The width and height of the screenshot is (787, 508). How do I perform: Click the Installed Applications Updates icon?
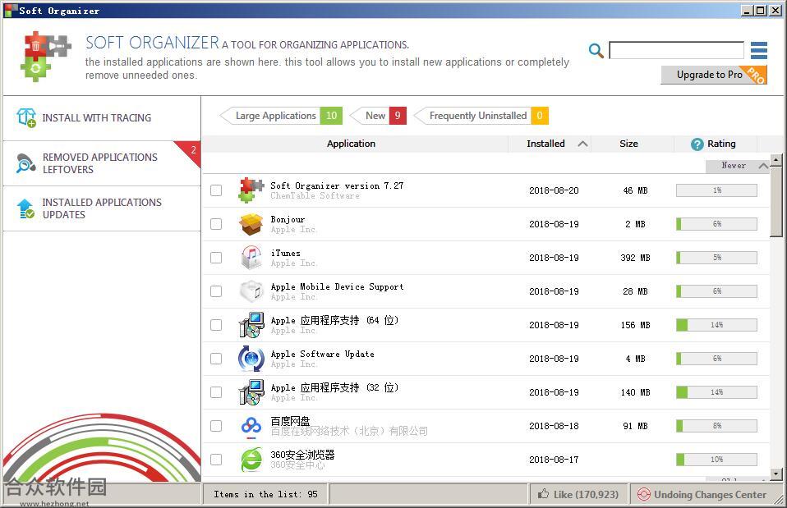click(25, 208)
